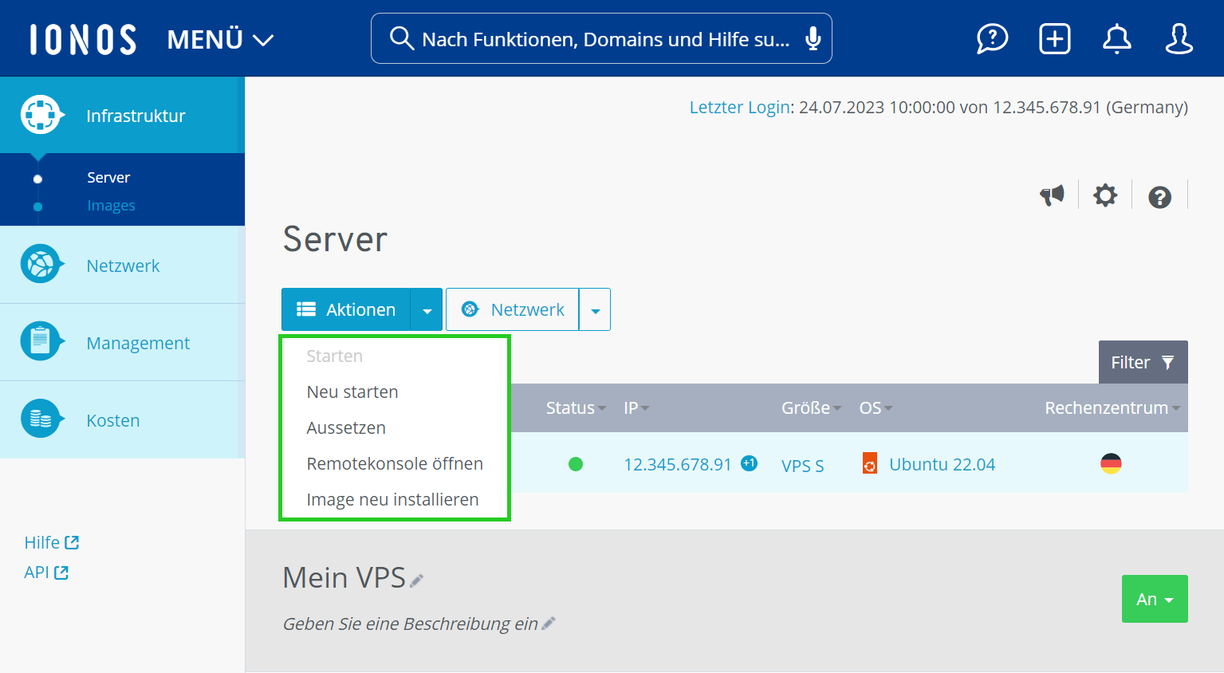The width and height of the screenshot is (1224, 673).
Task: Click the Mein VPS title
Action: 344,577
